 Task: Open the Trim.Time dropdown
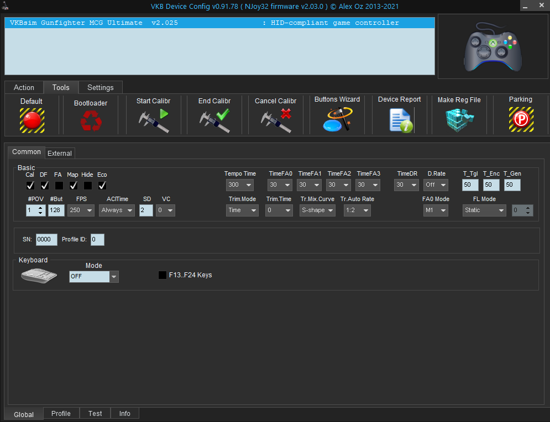click(279, 210)
